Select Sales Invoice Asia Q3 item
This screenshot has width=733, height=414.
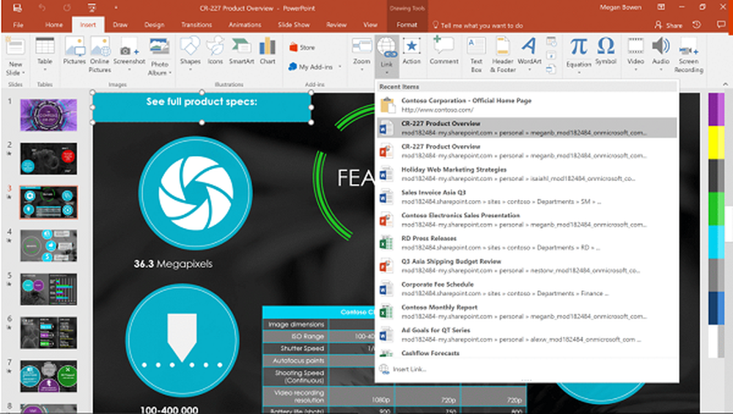pos(527,196)
